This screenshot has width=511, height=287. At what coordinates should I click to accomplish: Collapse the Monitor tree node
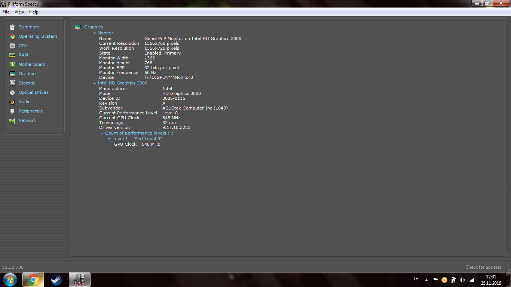[95, 33]
